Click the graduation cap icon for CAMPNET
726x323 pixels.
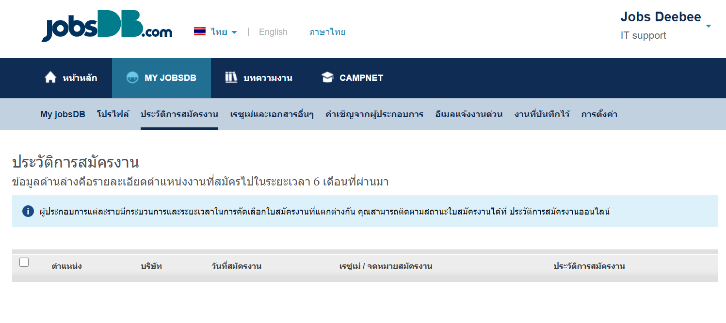point(328,77)
